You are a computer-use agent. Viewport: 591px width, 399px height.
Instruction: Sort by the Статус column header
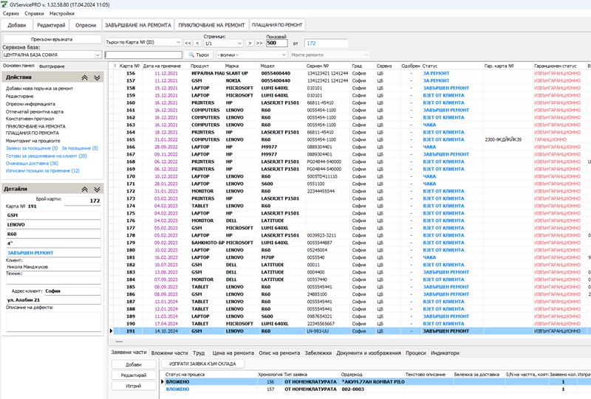click(x=452, y=66)
